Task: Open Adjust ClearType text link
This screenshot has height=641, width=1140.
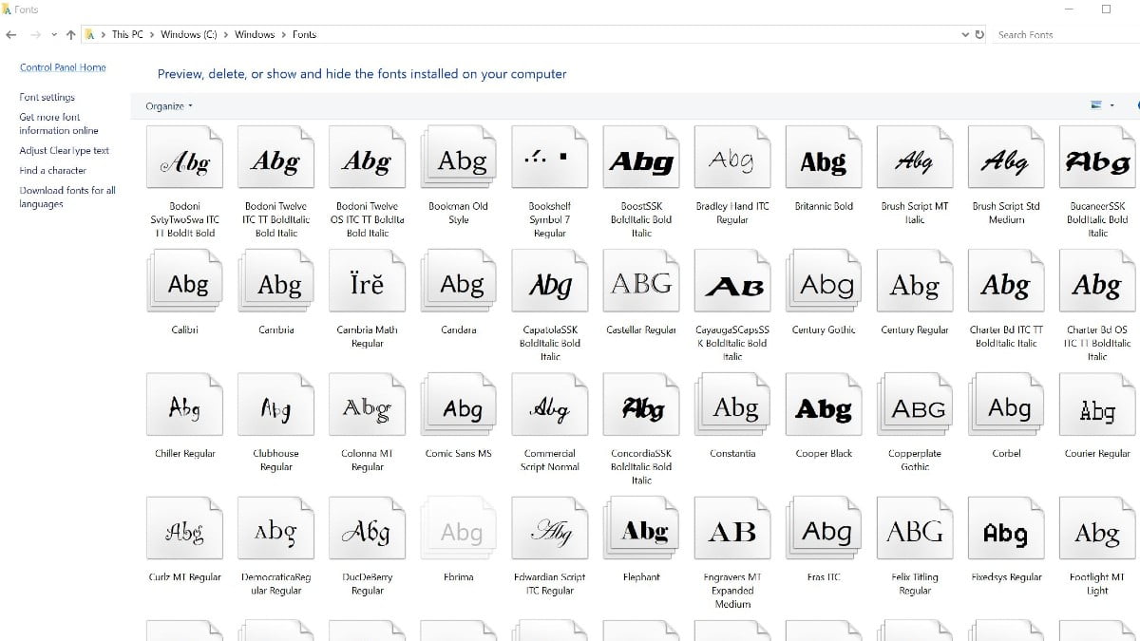Action: (x=64, y=150)
